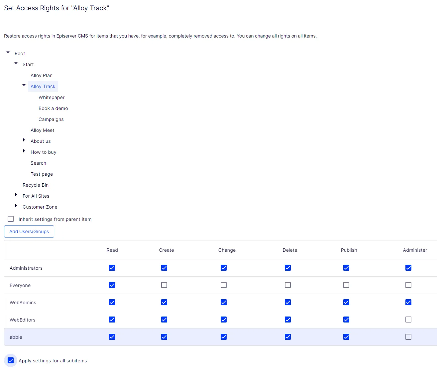Screen dimensions: 437x368
Task: Uncheck Create for Administrators
Action: pyautogui.click(x=164, y=268)
